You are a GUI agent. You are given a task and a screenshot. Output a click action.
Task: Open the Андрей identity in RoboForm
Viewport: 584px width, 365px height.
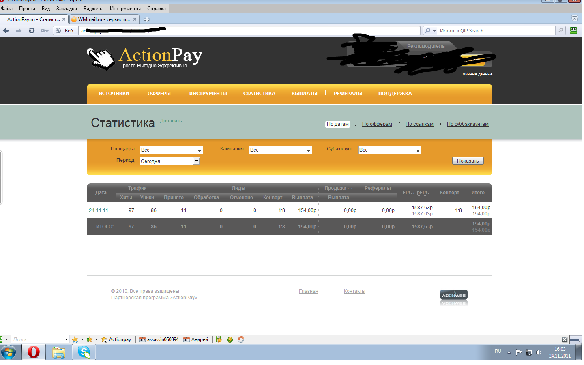pyautogui.click(x=195, y=339)
